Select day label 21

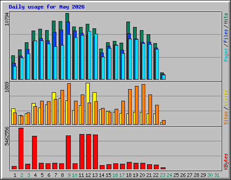coord(149,175)
